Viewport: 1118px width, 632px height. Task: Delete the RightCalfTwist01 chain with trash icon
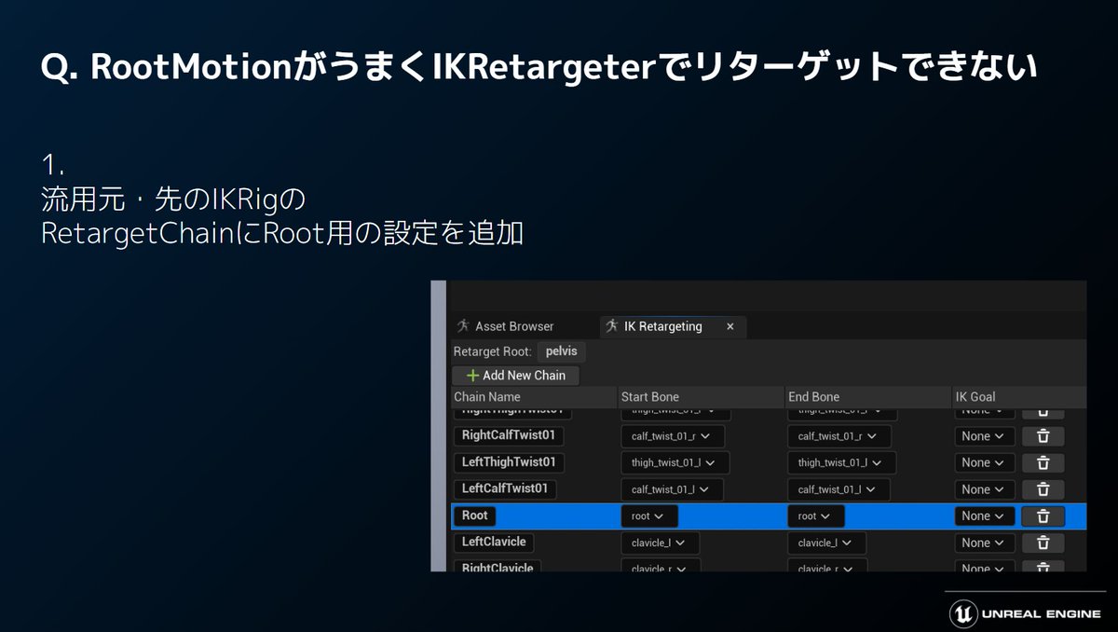pyautogui.click(x=1043, y=436)
